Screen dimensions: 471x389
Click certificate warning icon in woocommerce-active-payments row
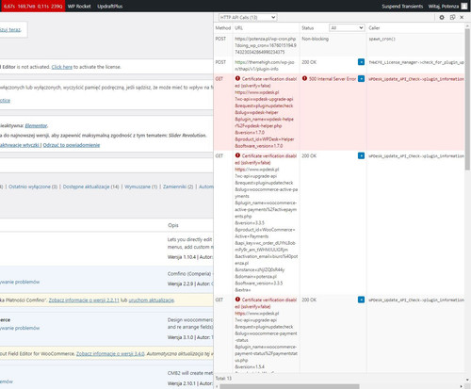[237, 155]
